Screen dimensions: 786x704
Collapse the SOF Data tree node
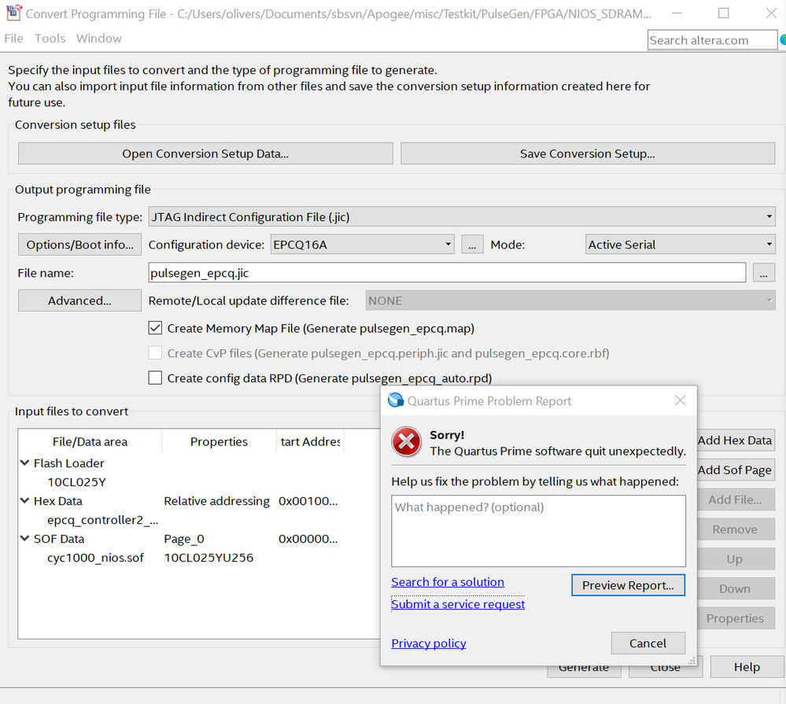24,539
